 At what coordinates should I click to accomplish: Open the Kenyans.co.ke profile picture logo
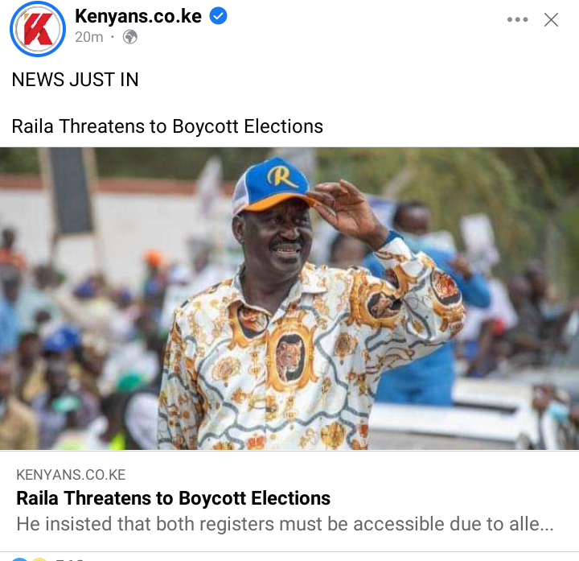point(38,29)
